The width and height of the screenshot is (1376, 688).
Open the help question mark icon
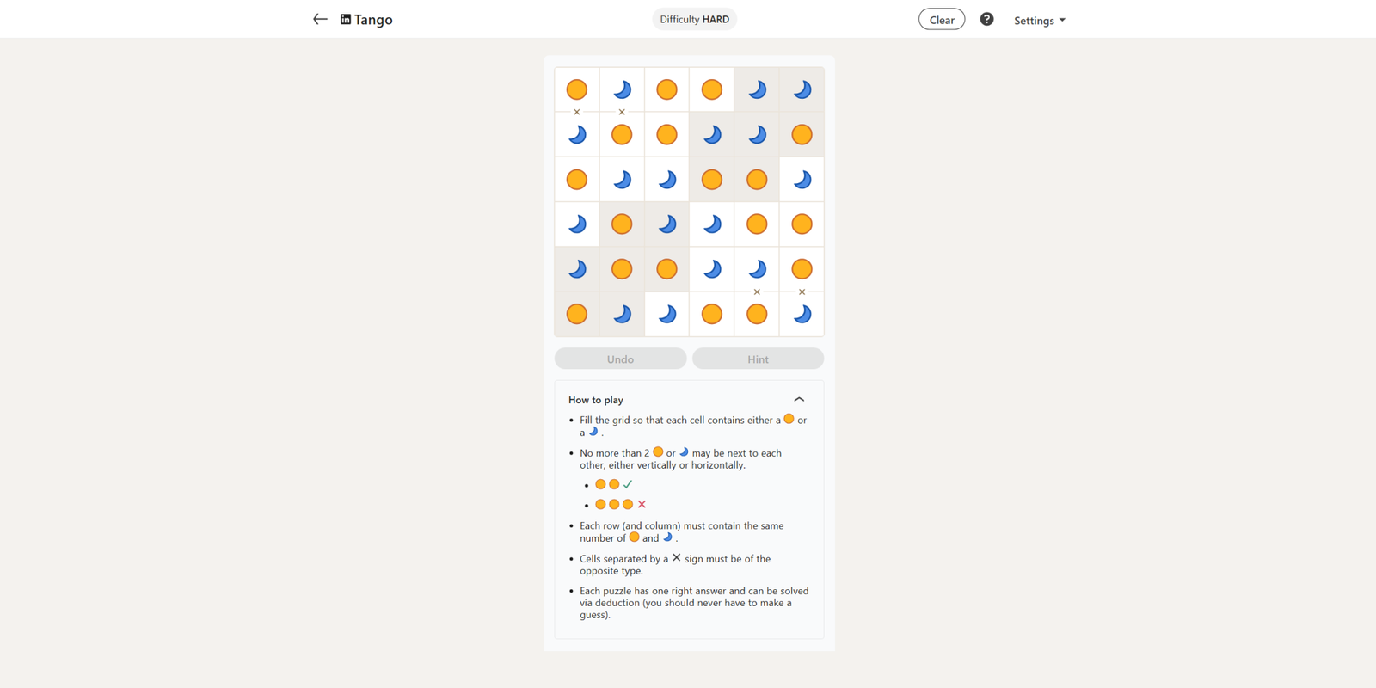tap(986, 19)
